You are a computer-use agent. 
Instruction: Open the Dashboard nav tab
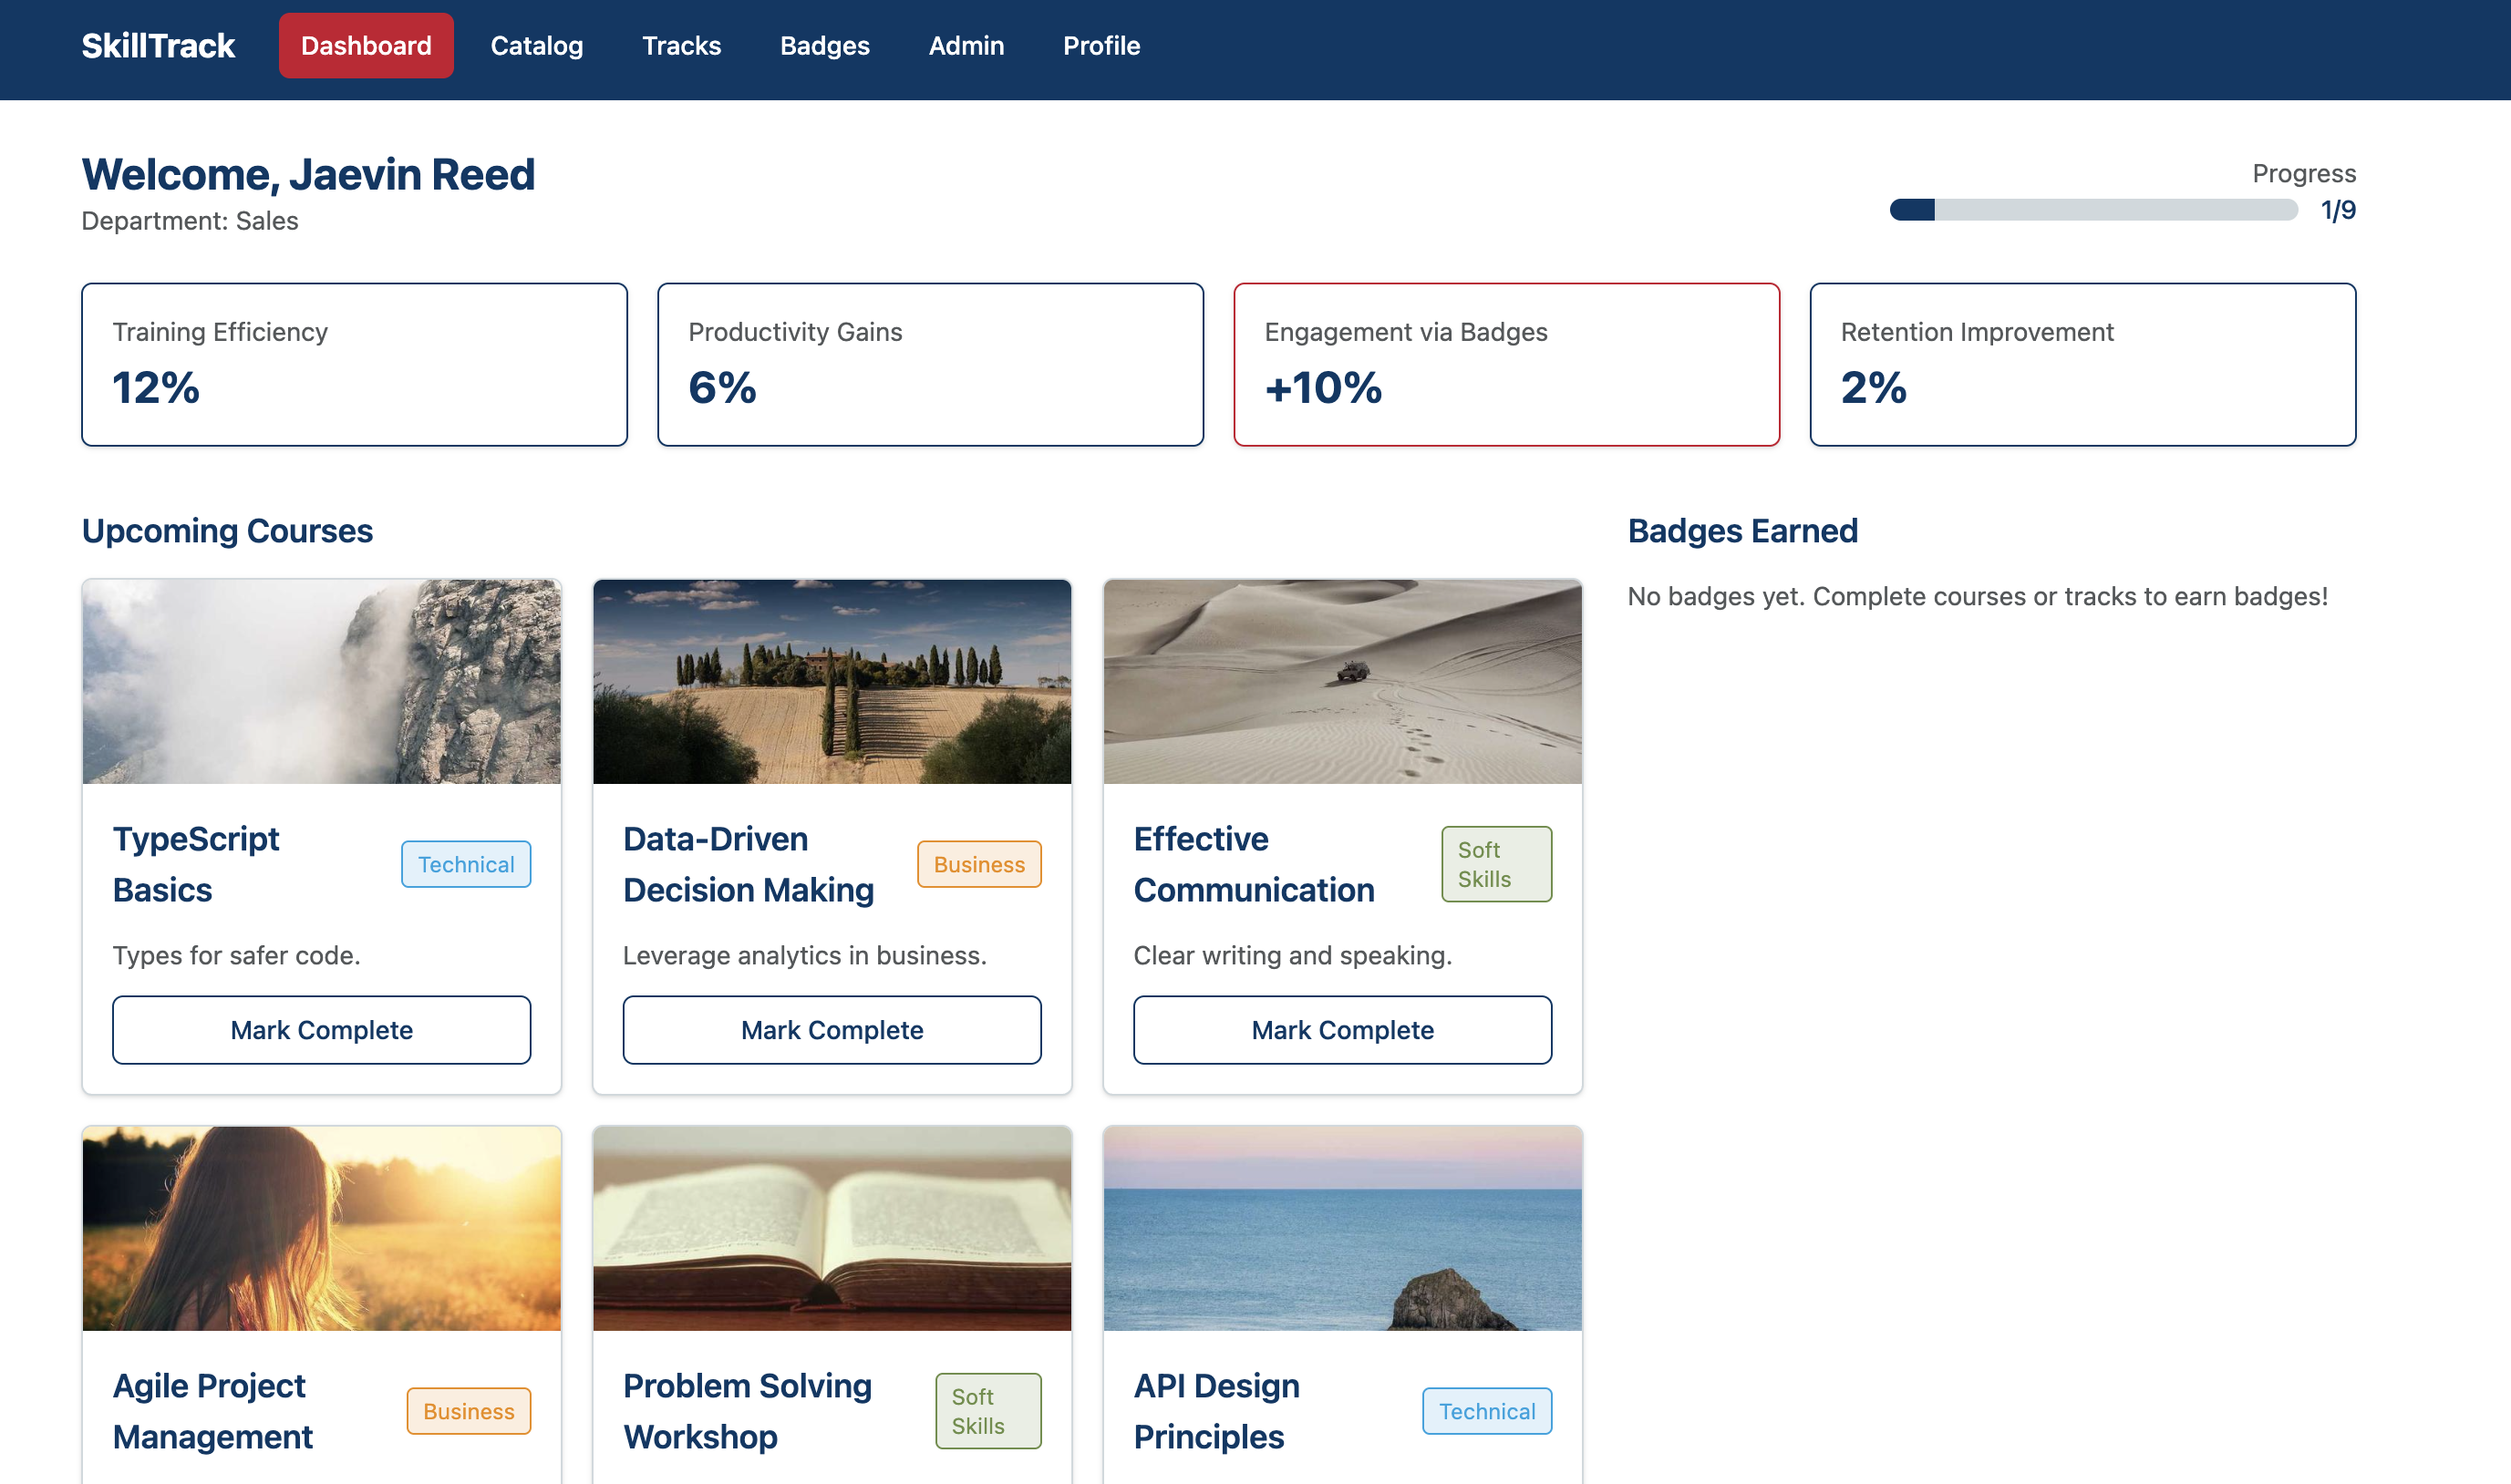(x=366, y=46)
